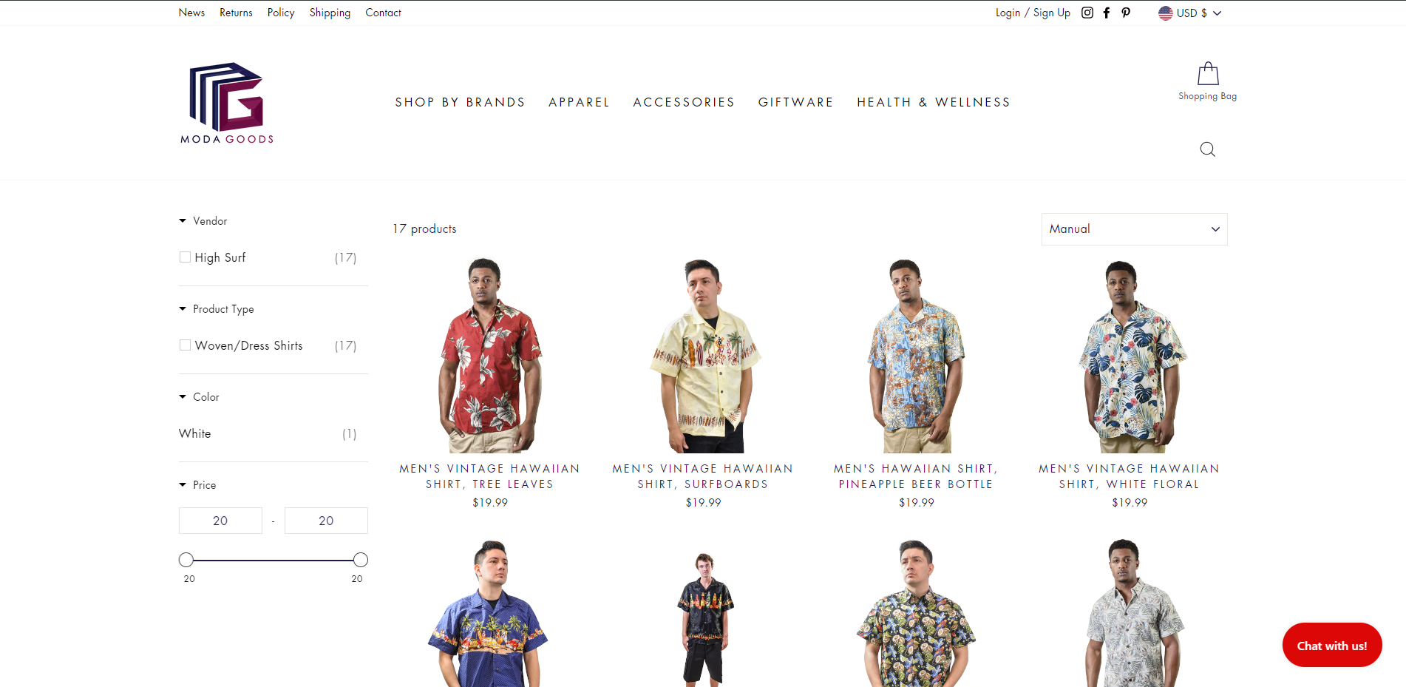Open the Apparel menu
Viewport: 1406px width, 687px height.
[x=580, y=102]
